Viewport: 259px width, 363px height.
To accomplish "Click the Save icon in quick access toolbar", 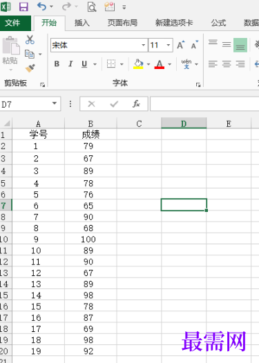I will (23, 7).
